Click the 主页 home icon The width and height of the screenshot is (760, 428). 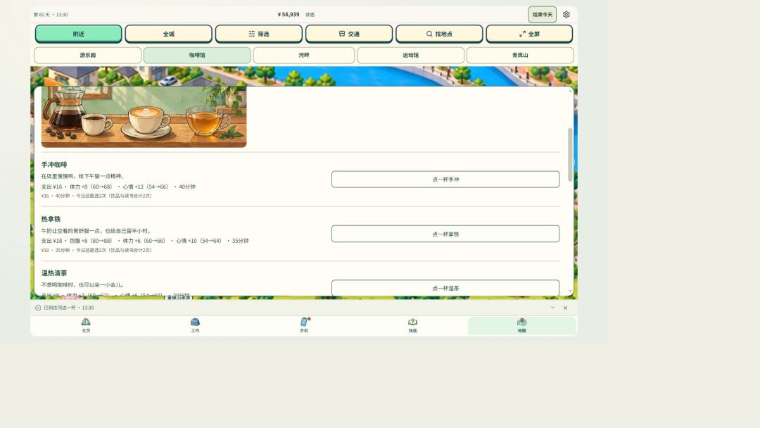point(86,322)
